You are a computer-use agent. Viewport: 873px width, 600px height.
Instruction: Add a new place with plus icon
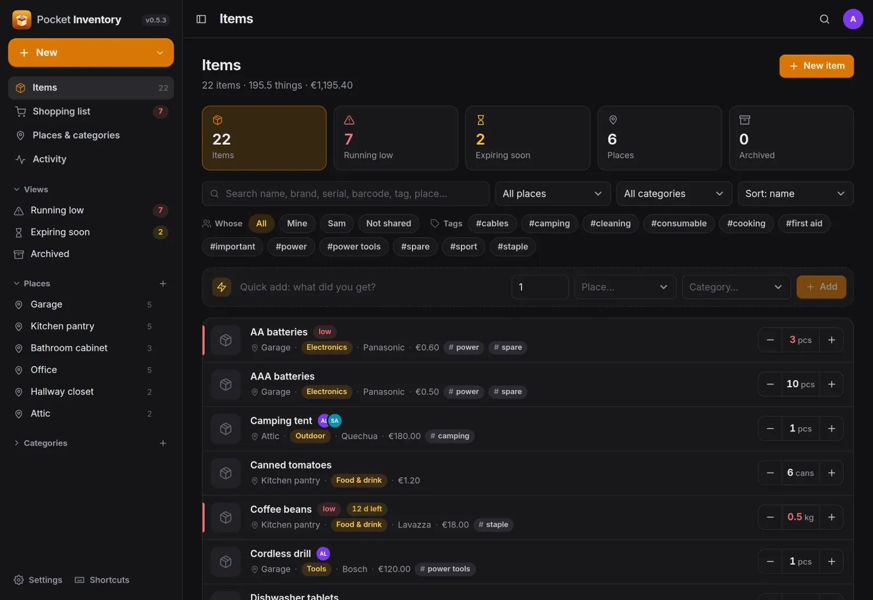(x=163, y=284)
